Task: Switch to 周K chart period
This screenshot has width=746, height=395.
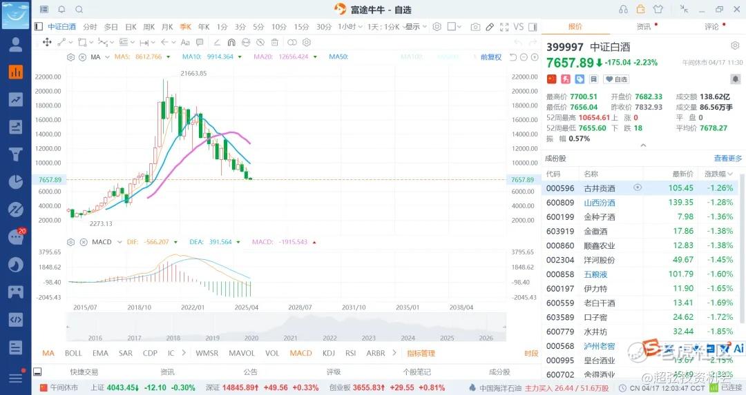Action: coord(149,27)
